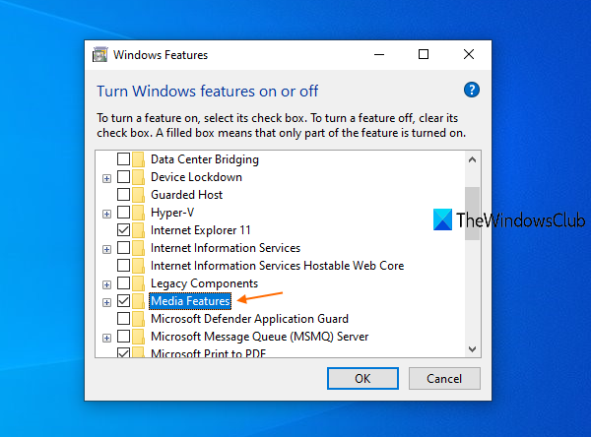Expand the Hyper-V tree node
Image resolution: width=591 pixels, height=437 pixels.
(107, 214)
